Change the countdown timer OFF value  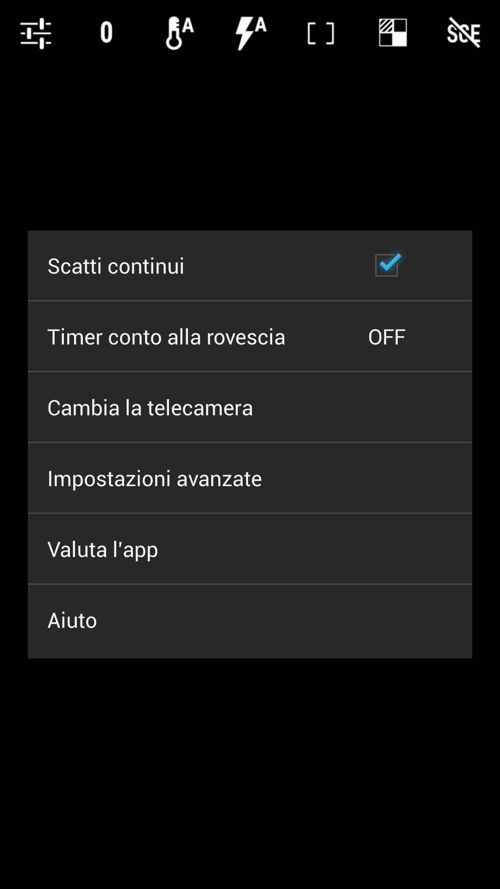[x=387, y=337]
